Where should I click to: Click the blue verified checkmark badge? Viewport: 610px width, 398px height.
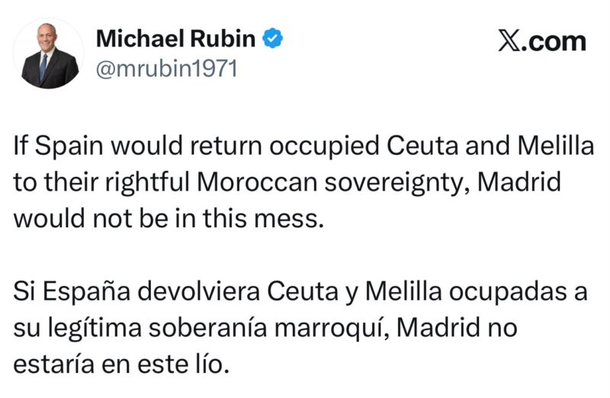pos(273,38)
